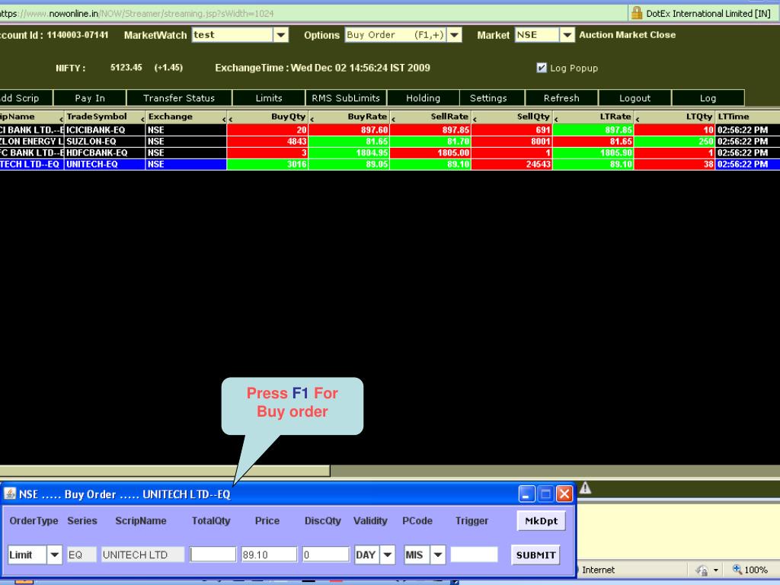Open the PCode MIS dropdown
The height and width of the screenshot is (585, 780).
(438, 555)
